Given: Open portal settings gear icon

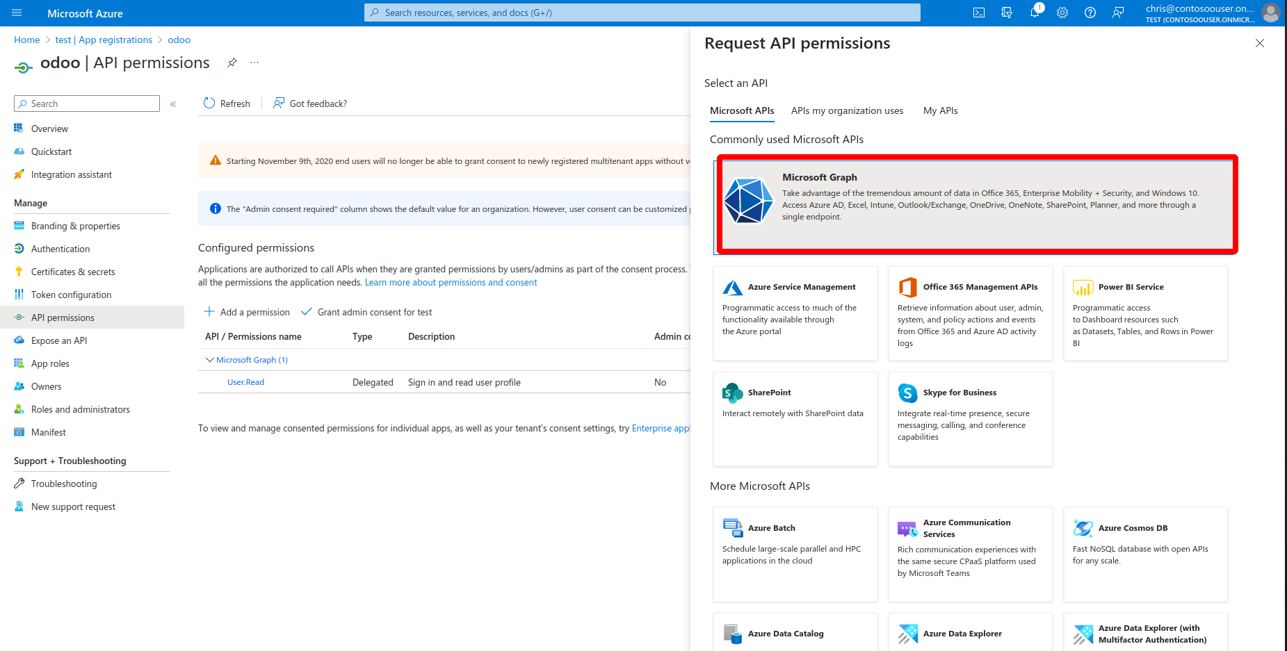Looking at the screenshot, I should click(1062, 13).
